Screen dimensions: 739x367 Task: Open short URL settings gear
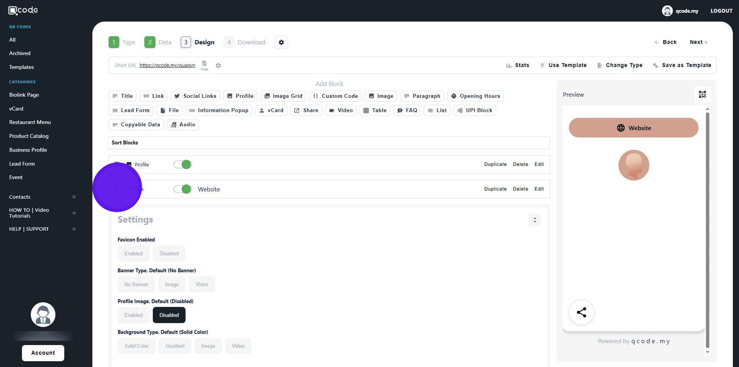click(218, 65)
